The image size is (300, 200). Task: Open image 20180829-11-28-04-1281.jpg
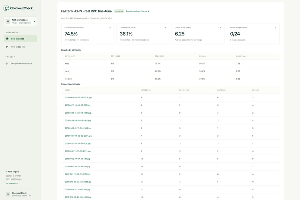78,113
